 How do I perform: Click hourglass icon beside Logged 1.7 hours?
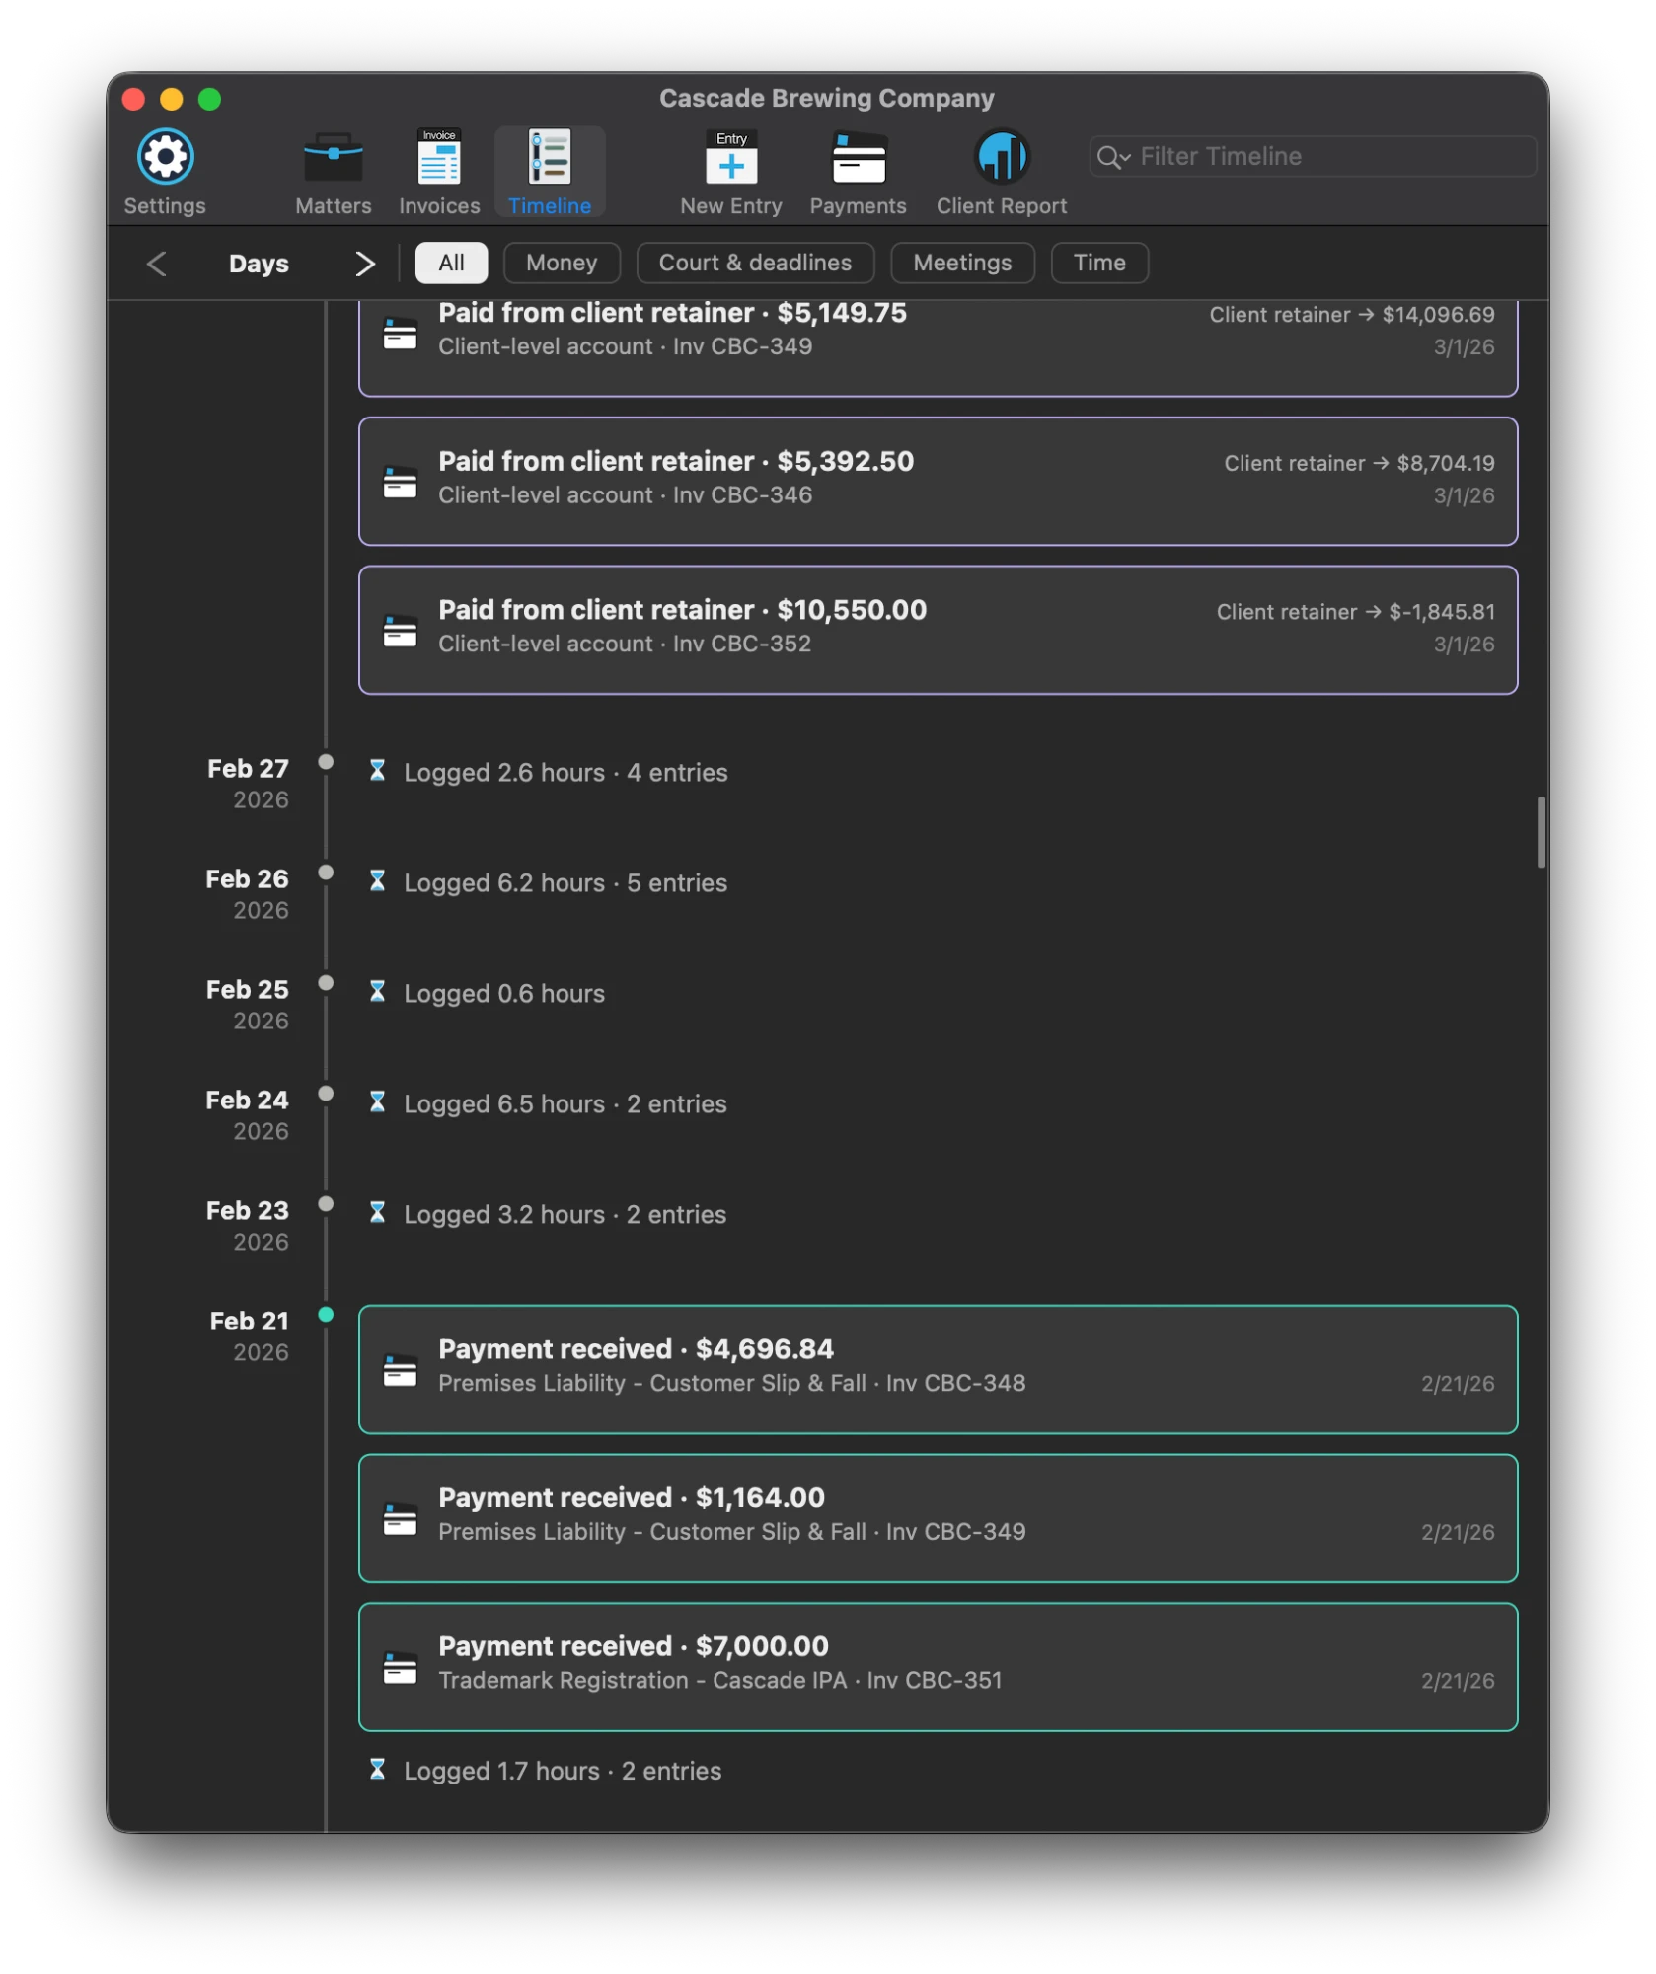(x=377, y=1770)
